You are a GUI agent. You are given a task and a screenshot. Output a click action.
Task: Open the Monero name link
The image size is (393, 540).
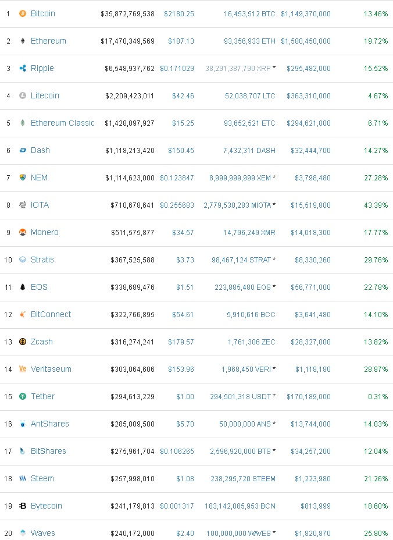[x=44, y=232]
